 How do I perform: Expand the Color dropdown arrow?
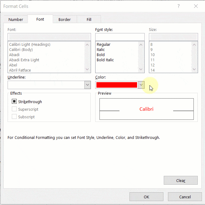tap(141, 85)
